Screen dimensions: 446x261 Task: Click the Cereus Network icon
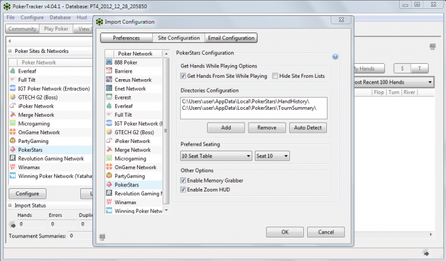109,80
